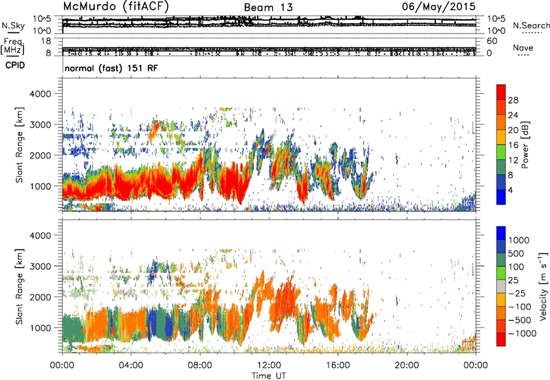Click the 20:00 time axis label
550x380 pixels.
coord(407,366)
